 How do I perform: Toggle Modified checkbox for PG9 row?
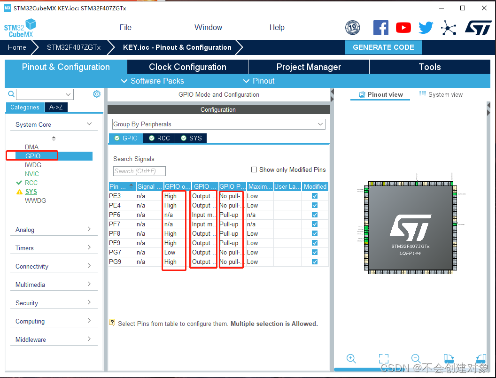pyautogui.click(x=315, y=262)
